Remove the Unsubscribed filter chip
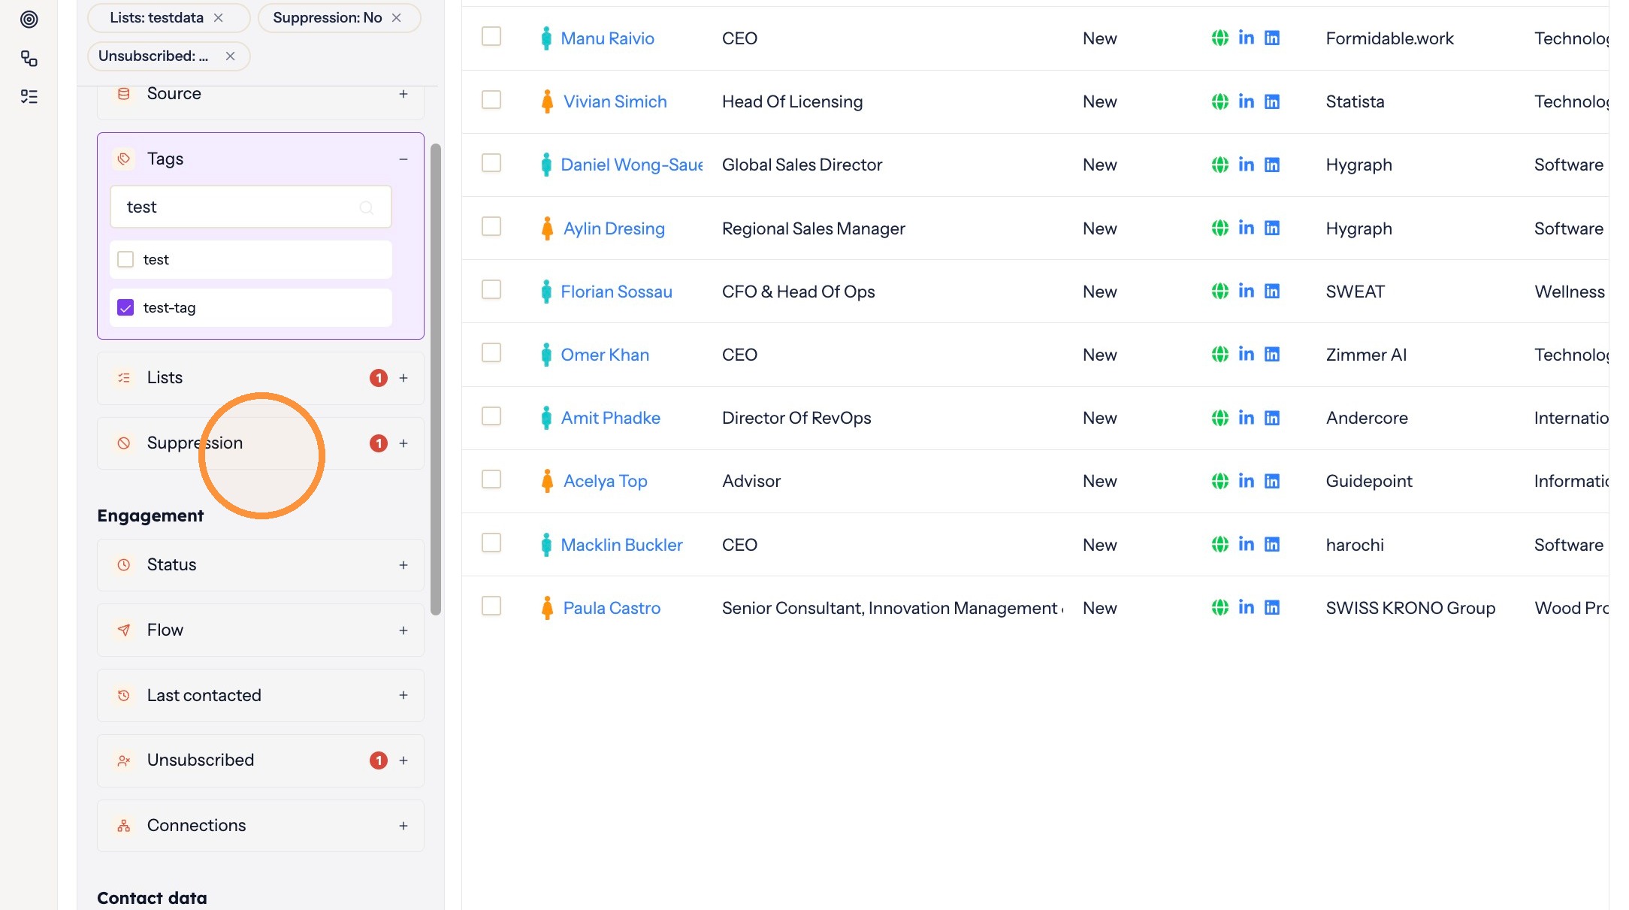The width and height of the screenshot is (1629, 910). pos(231,56)
